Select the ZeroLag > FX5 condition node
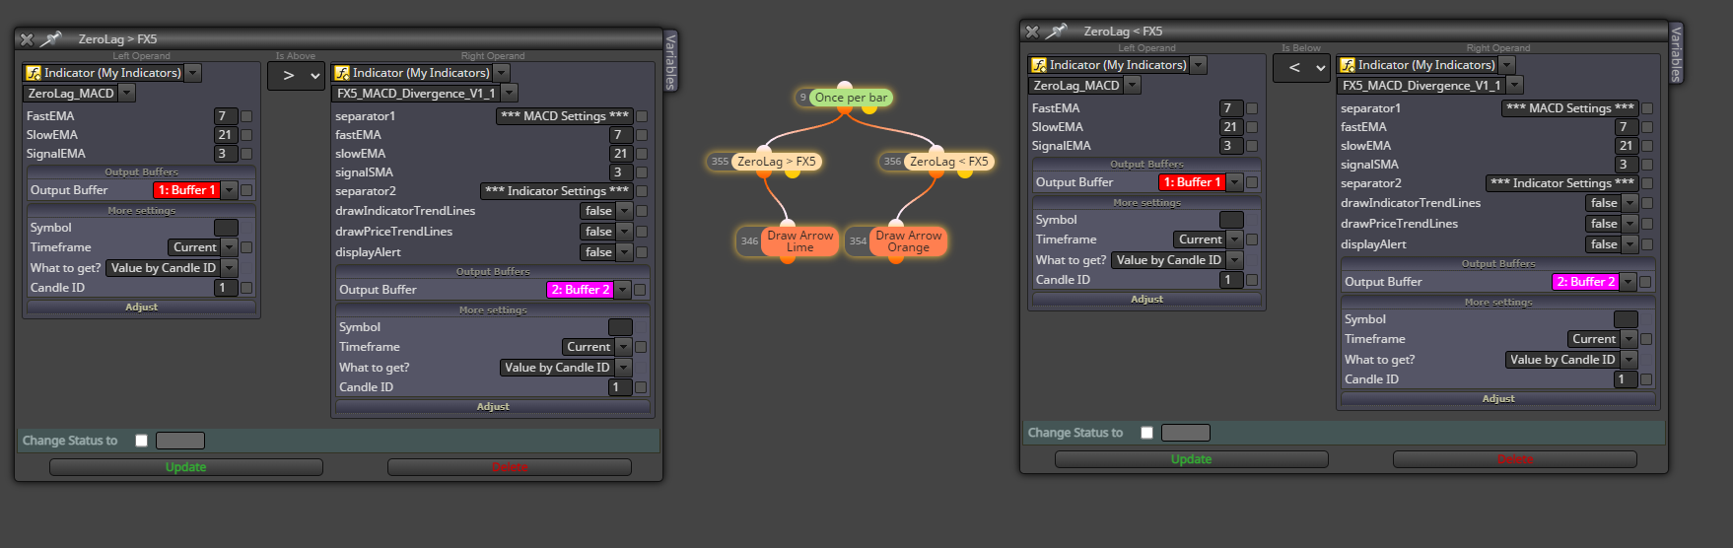 coord(764,162)
